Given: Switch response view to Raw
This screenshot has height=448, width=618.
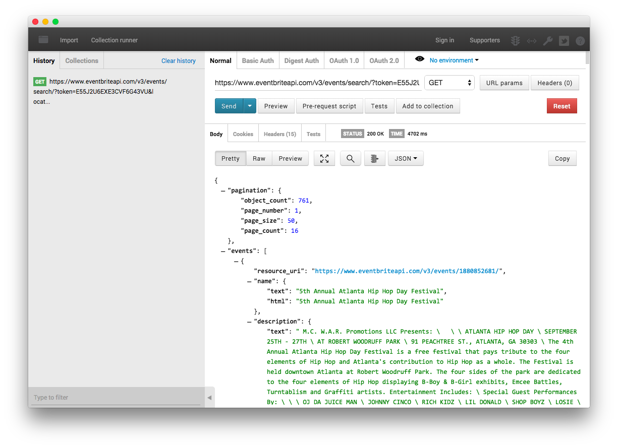Looking at the screenshot, I should [259, 159].
